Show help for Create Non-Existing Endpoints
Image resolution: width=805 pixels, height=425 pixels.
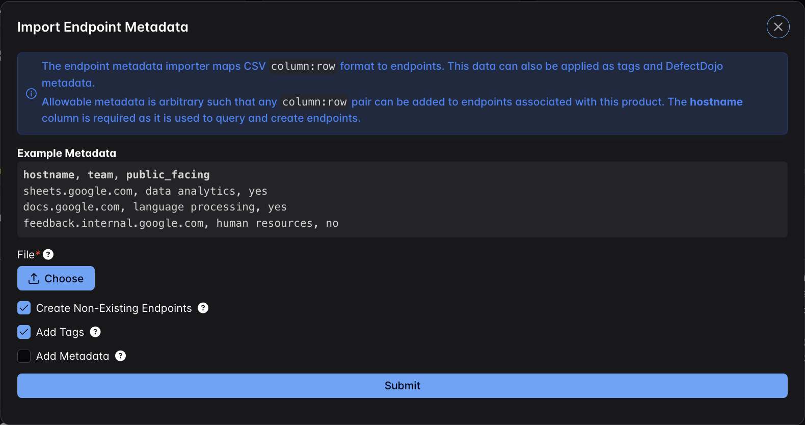point(203,308)
